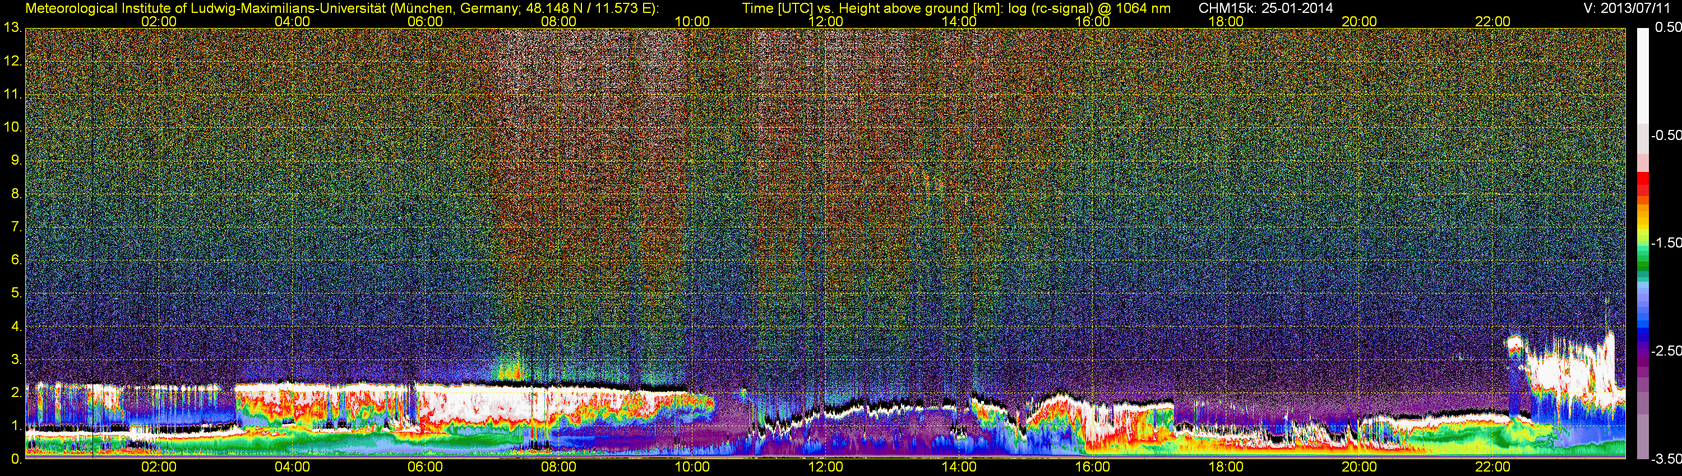This screenshot has width=1682, height=476.
Task: Click the 20:00 label on the top time axis
Action: click(1360, 21)
